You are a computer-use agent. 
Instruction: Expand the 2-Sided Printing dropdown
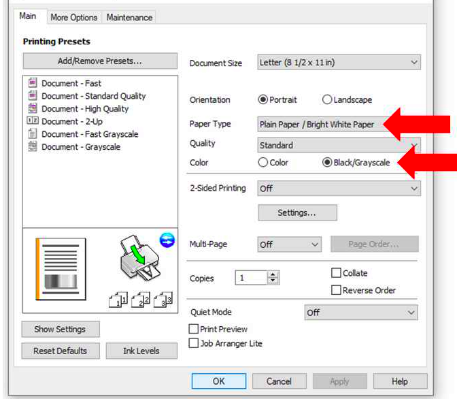click(339, 189)
